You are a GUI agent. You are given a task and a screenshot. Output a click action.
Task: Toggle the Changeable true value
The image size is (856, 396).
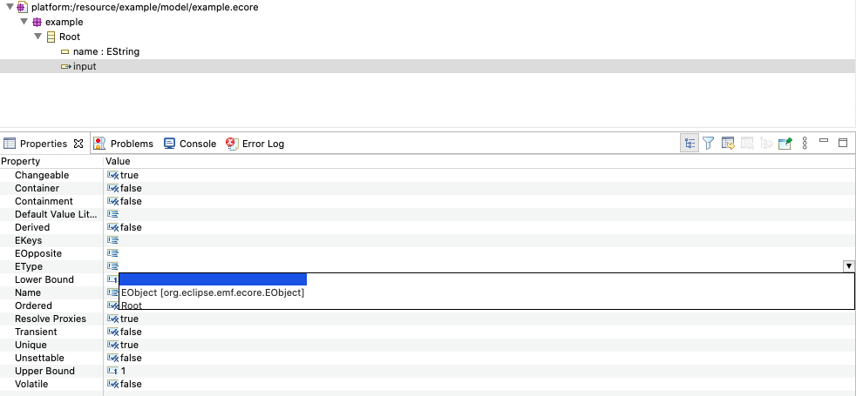pos(129,176)
